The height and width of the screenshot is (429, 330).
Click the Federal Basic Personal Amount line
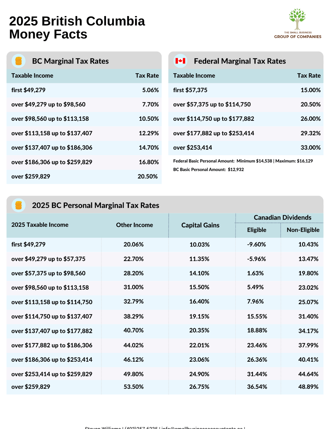click(243, 161)
